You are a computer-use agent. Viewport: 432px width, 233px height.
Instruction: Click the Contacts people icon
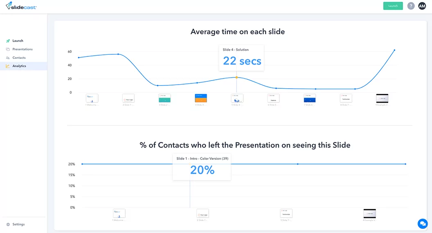coord(8,58)
